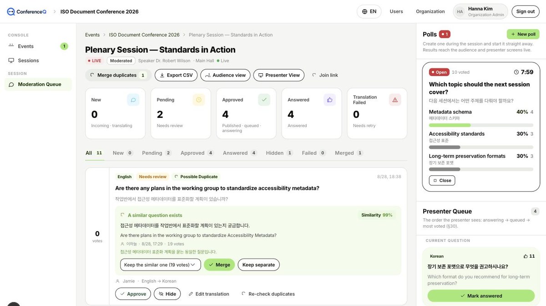Switch to the Answered tab

coord(240,153)
